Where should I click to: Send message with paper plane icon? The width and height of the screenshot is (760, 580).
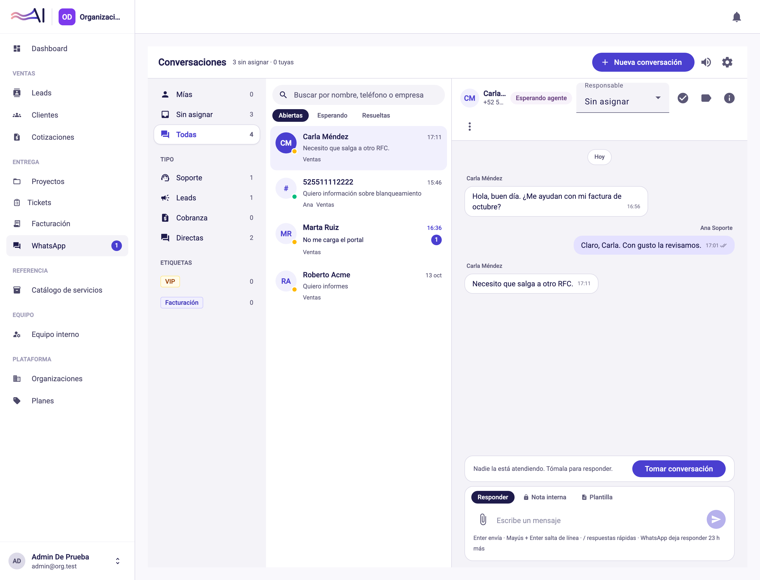(716, 519)
